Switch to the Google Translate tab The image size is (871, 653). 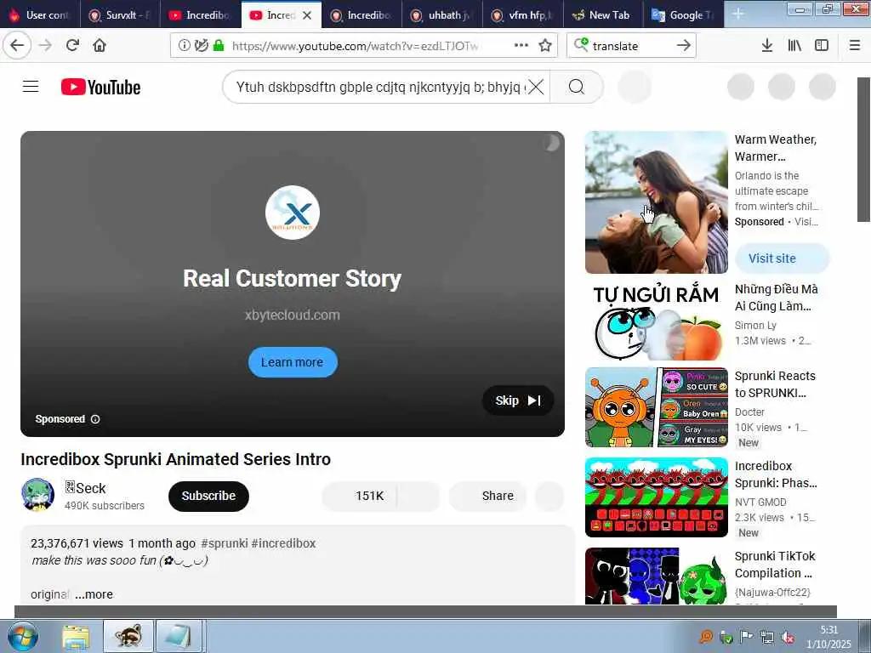pos(684,15)
